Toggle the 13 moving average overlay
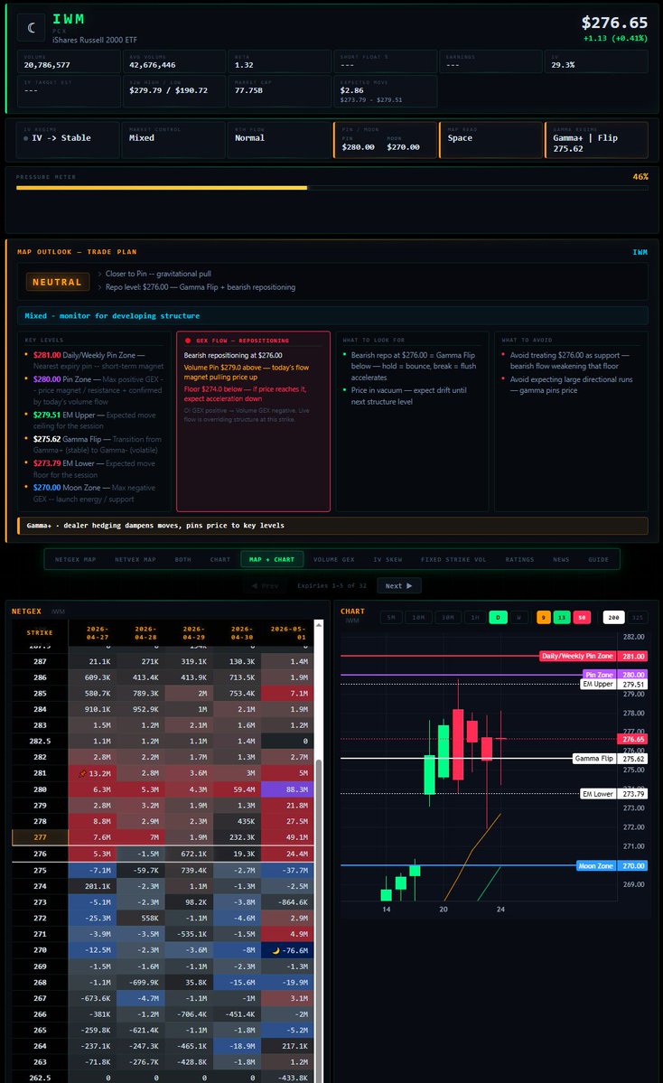The width and height of the screenshot is (663, 1083). 562,618
